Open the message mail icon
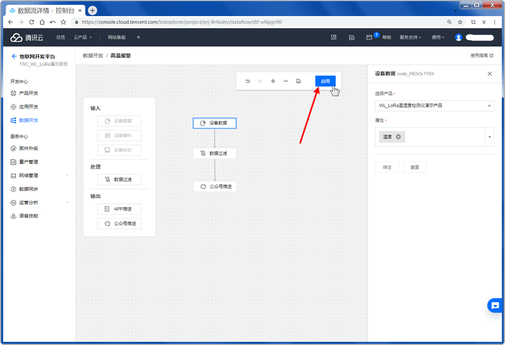This screenshot has width=505, height=345. 369,37
